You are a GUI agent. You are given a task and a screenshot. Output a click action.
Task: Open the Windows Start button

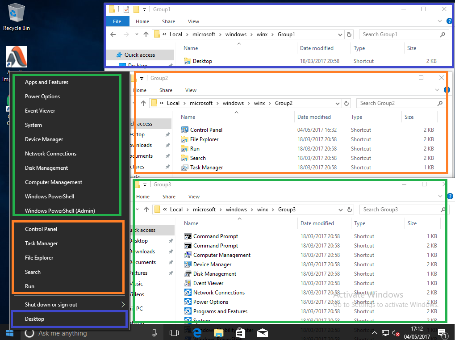(x=9, y=333)
